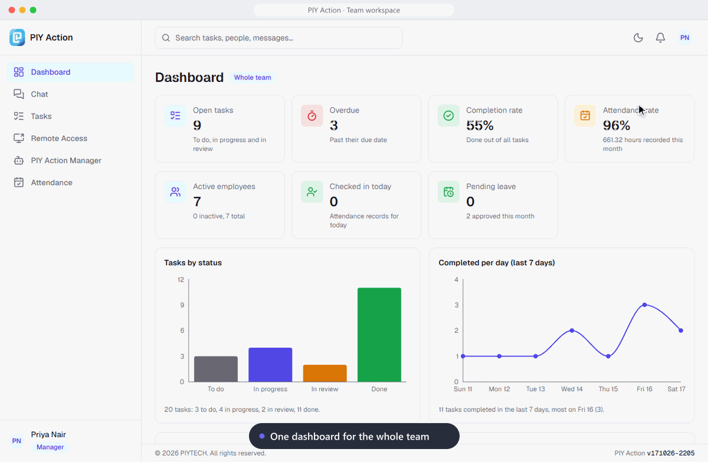708x462 pixels.
Task: Focus the search tasks, people, messages field
Action: 278,38
